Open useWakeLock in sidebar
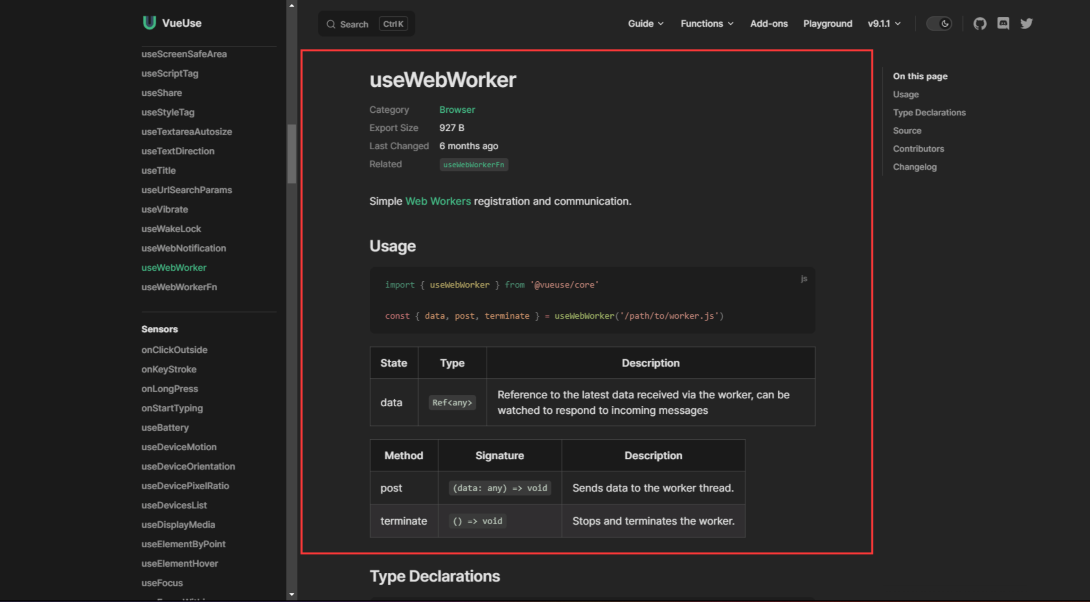Screen dimensions: 1090x602 [x=171, y=229]
